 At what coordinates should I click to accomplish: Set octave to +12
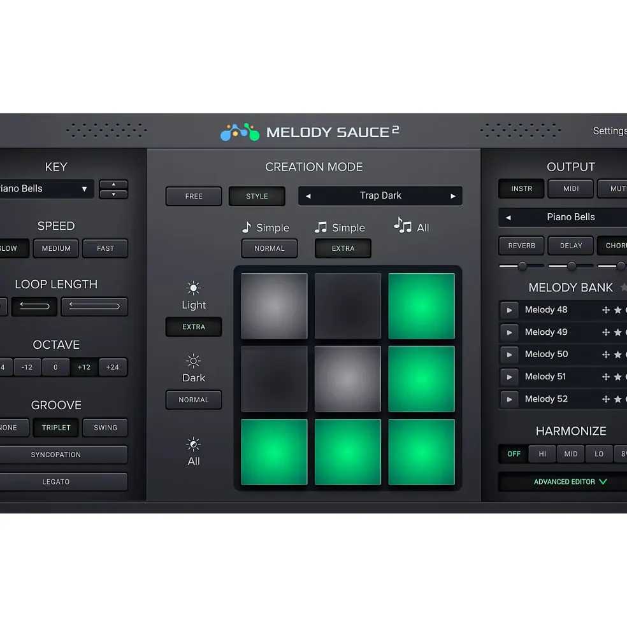point(84,367)
